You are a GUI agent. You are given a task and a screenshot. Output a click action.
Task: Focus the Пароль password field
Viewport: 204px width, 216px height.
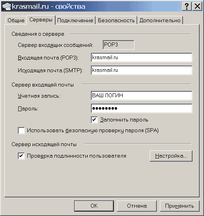point(142,108)
